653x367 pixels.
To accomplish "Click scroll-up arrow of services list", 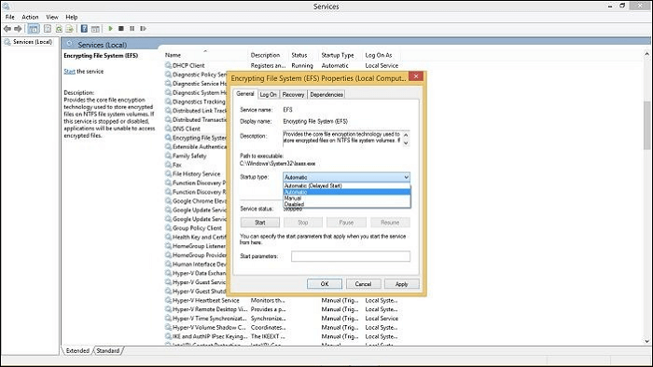I will 646,54.
